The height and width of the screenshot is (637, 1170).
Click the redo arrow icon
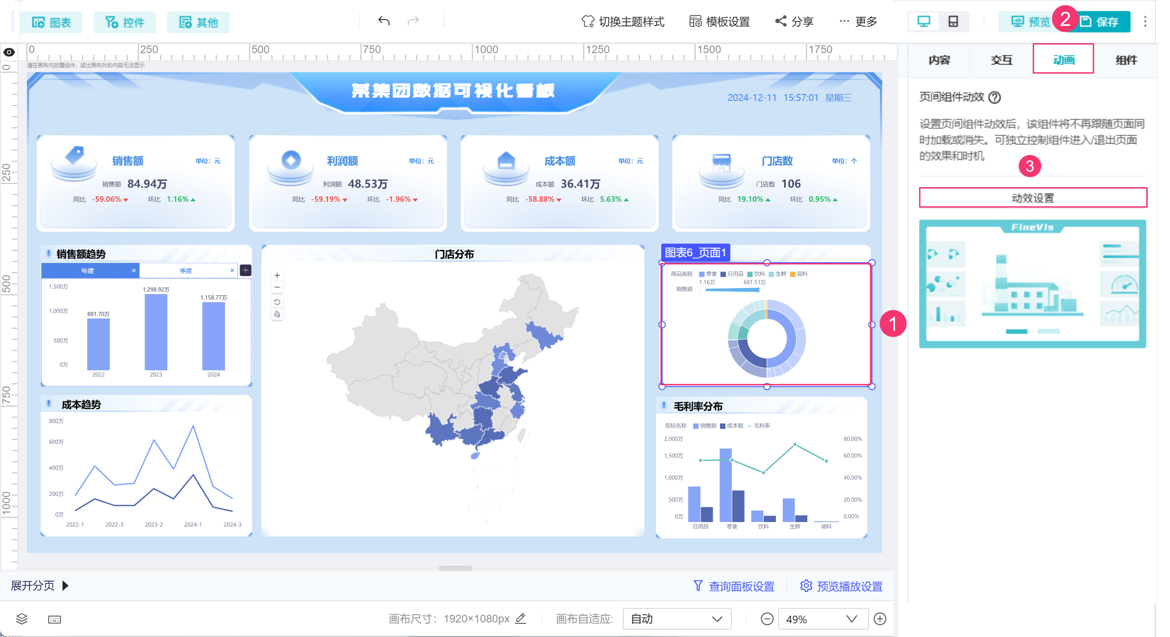pos(413,21)
